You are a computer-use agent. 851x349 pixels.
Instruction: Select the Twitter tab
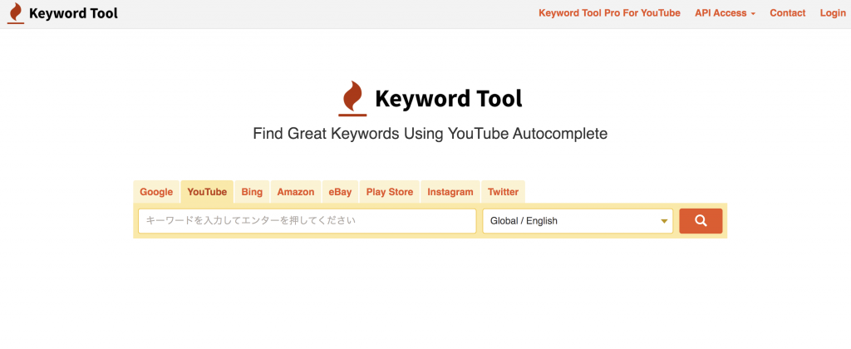(x=503, y=192)
